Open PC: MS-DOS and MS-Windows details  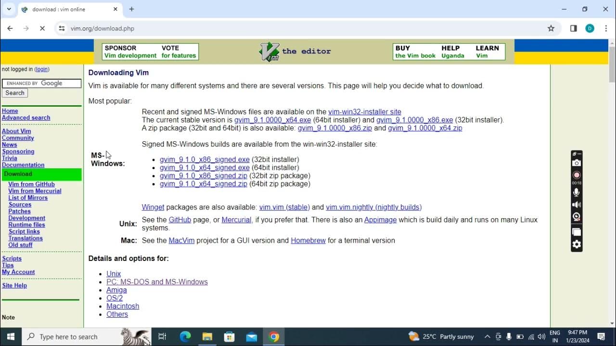pyautogui.click(x=157, y=282)
